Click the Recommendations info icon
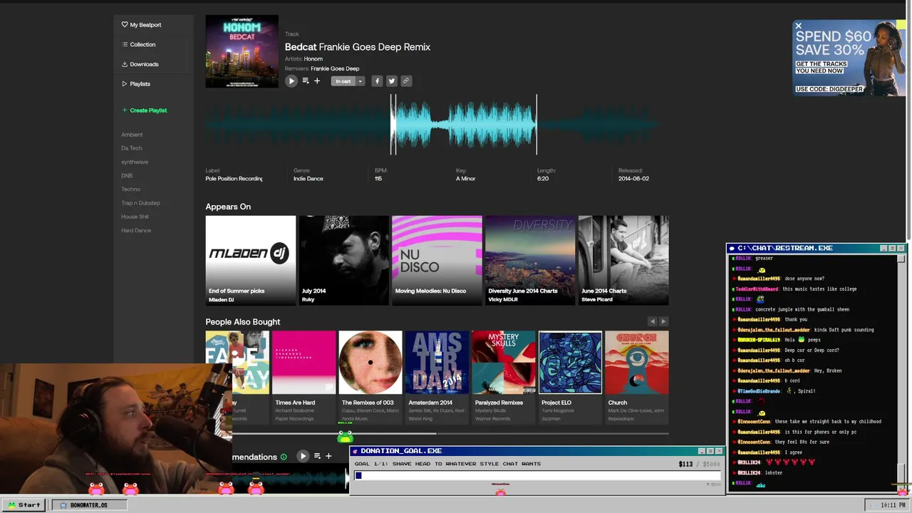912x513 pixels. coord(284,457)
